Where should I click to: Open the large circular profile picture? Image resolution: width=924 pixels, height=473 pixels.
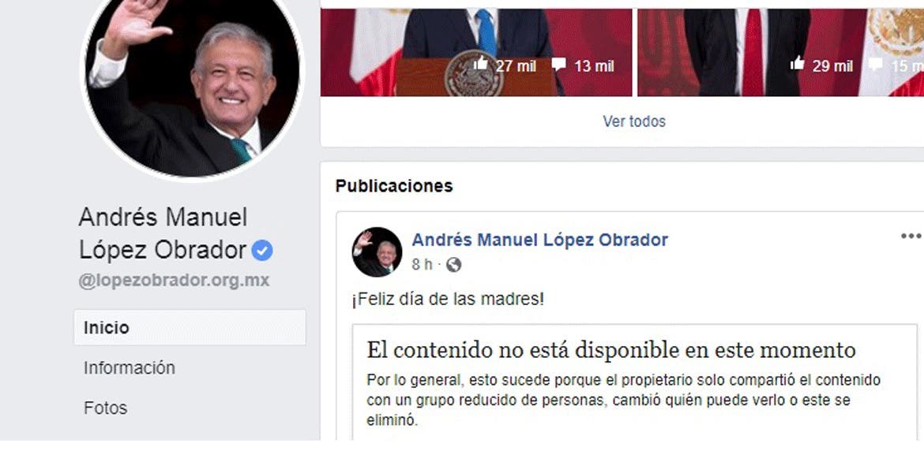tap(192, 82)
